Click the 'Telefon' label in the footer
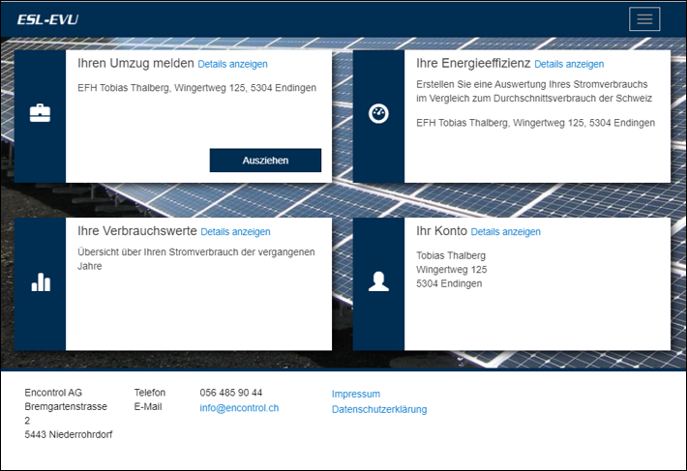Viewport: 687px width, 471px height. pos(150,393)
